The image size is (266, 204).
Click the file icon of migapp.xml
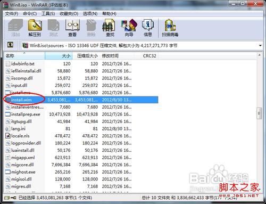(x=8, y=158)
